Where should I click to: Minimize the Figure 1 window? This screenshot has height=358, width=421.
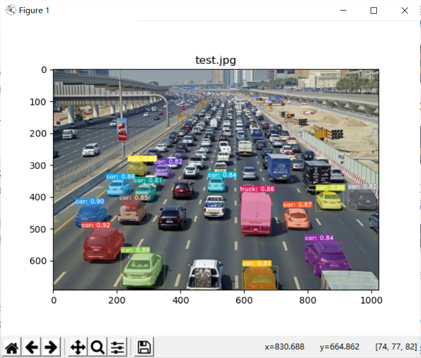[x=343, y=10]
